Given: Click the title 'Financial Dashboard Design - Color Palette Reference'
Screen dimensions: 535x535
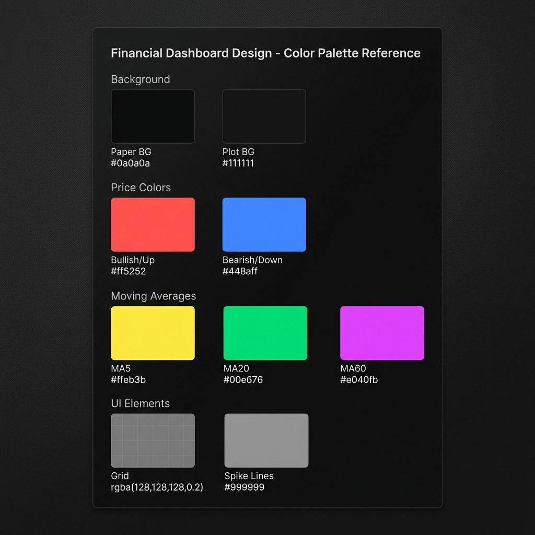Looking at the screenshot, I should point(266,53).
